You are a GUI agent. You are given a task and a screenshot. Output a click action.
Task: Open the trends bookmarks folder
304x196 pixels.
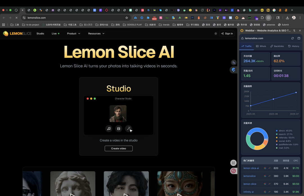(164, 25)
